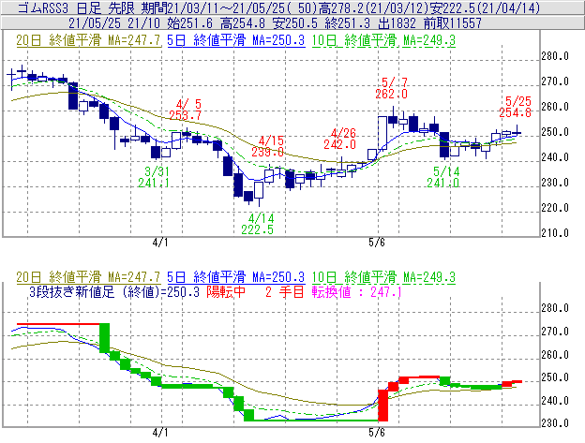Viewport: 585px width, 443px height.
Task: Click the 3/31 241.1 low label
Action: (154, 177)
